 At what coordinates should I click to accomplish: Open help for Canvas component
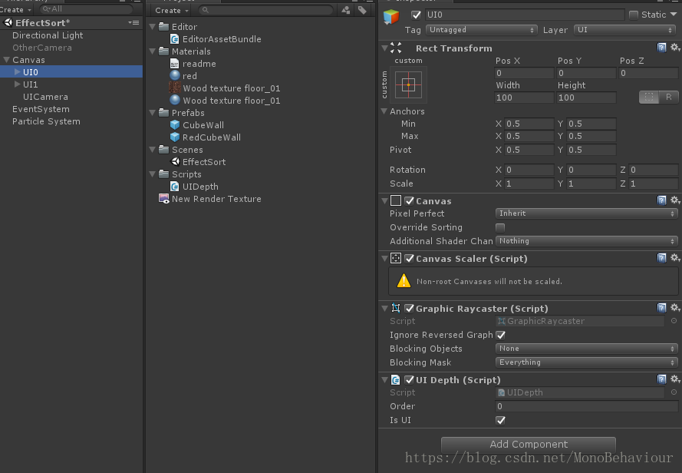tap(661, 200)
